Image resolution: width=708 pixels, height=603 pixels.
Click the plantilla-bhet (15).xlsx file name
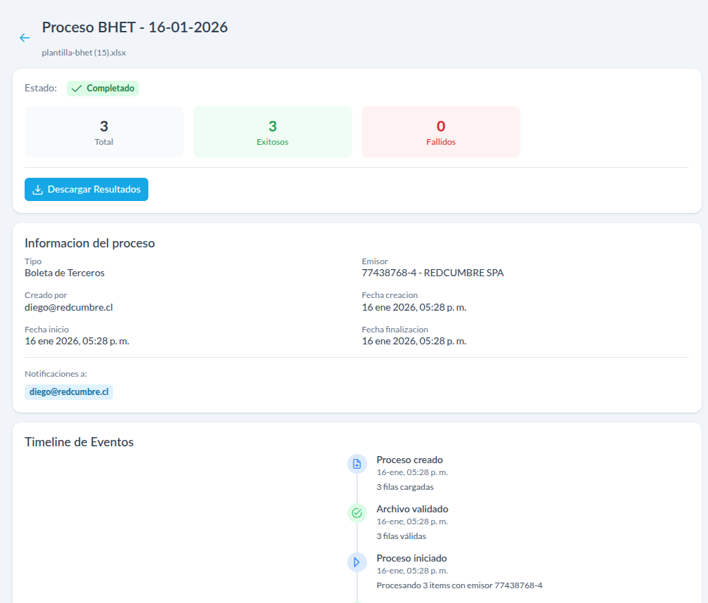pyautogui.click(x=84, y=53)
